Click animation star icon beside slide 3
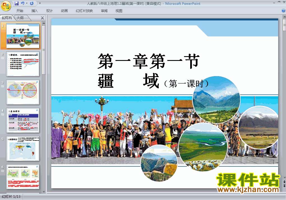This screenshot has width=286, height=200. point(3,86)
